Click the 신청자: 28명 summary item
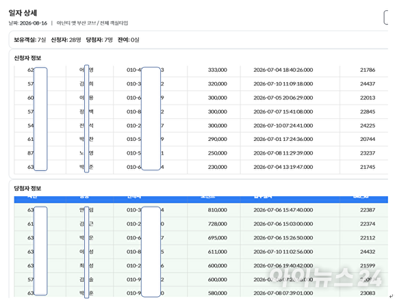 66,40
